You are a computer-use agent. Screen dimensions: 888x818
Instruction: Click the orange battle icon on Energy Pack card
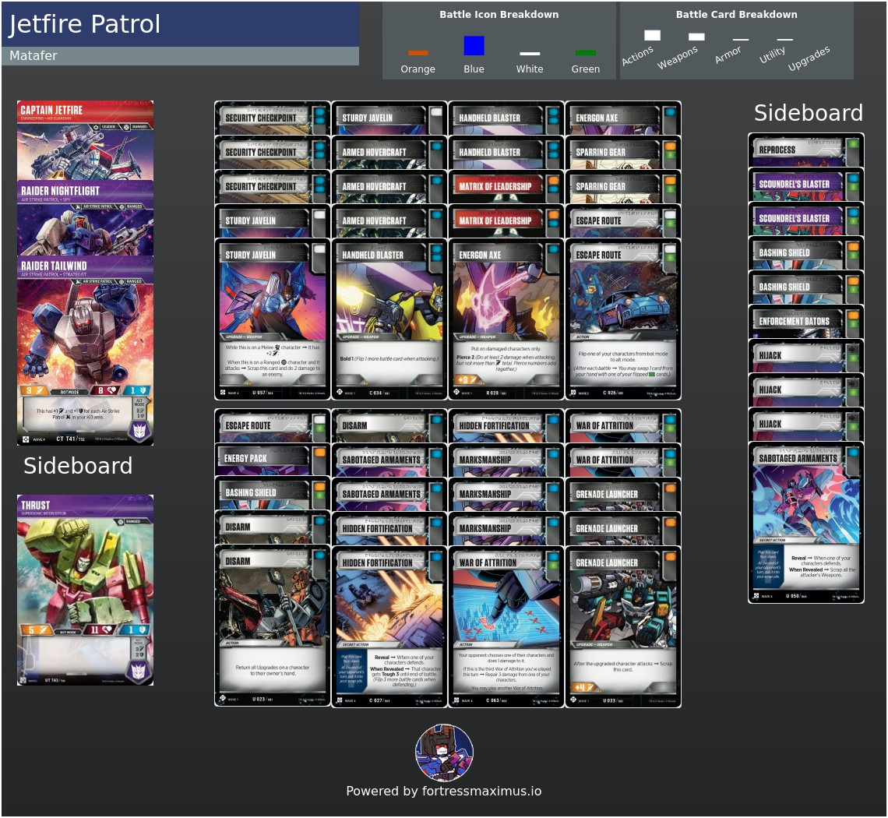point(320,453)
